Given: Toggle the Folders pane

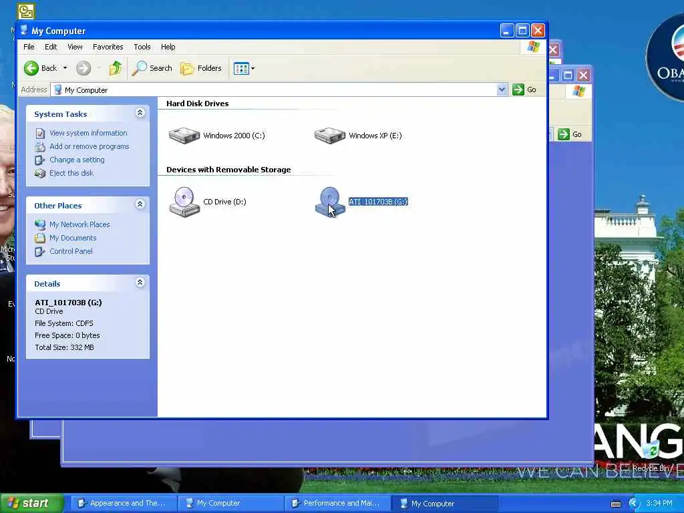Looking at the screenshot, I should (201, 68).
